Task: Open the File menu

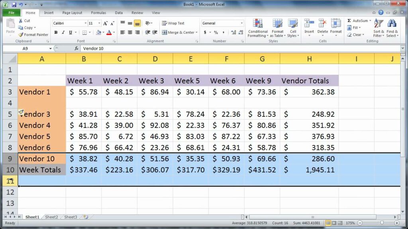Action: [x=11, y=12]
